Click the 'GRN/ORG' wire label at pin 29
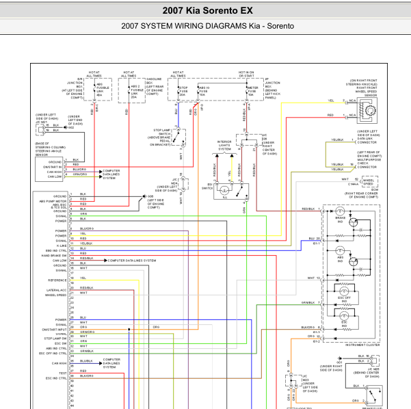The width and height of the screenshot is (411, 409). click(88, 332)
